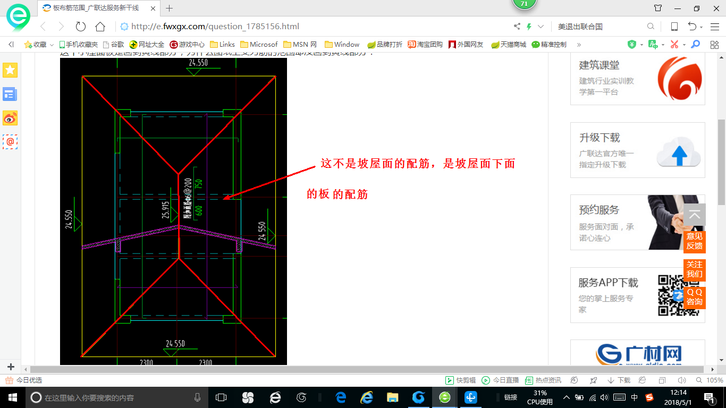The image size is (726, 408).
Task: Click the translate extension icon in the toolbar
Action: click(x=653, y=45)
